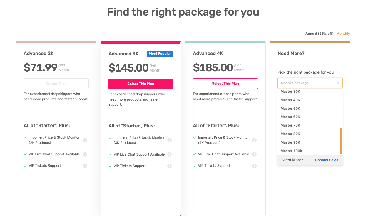The height and width of the screenshot is (221, 368).
Task: Click info icon beside Advanced 2K VIP Tickets Support
Action: click(85, 166)
